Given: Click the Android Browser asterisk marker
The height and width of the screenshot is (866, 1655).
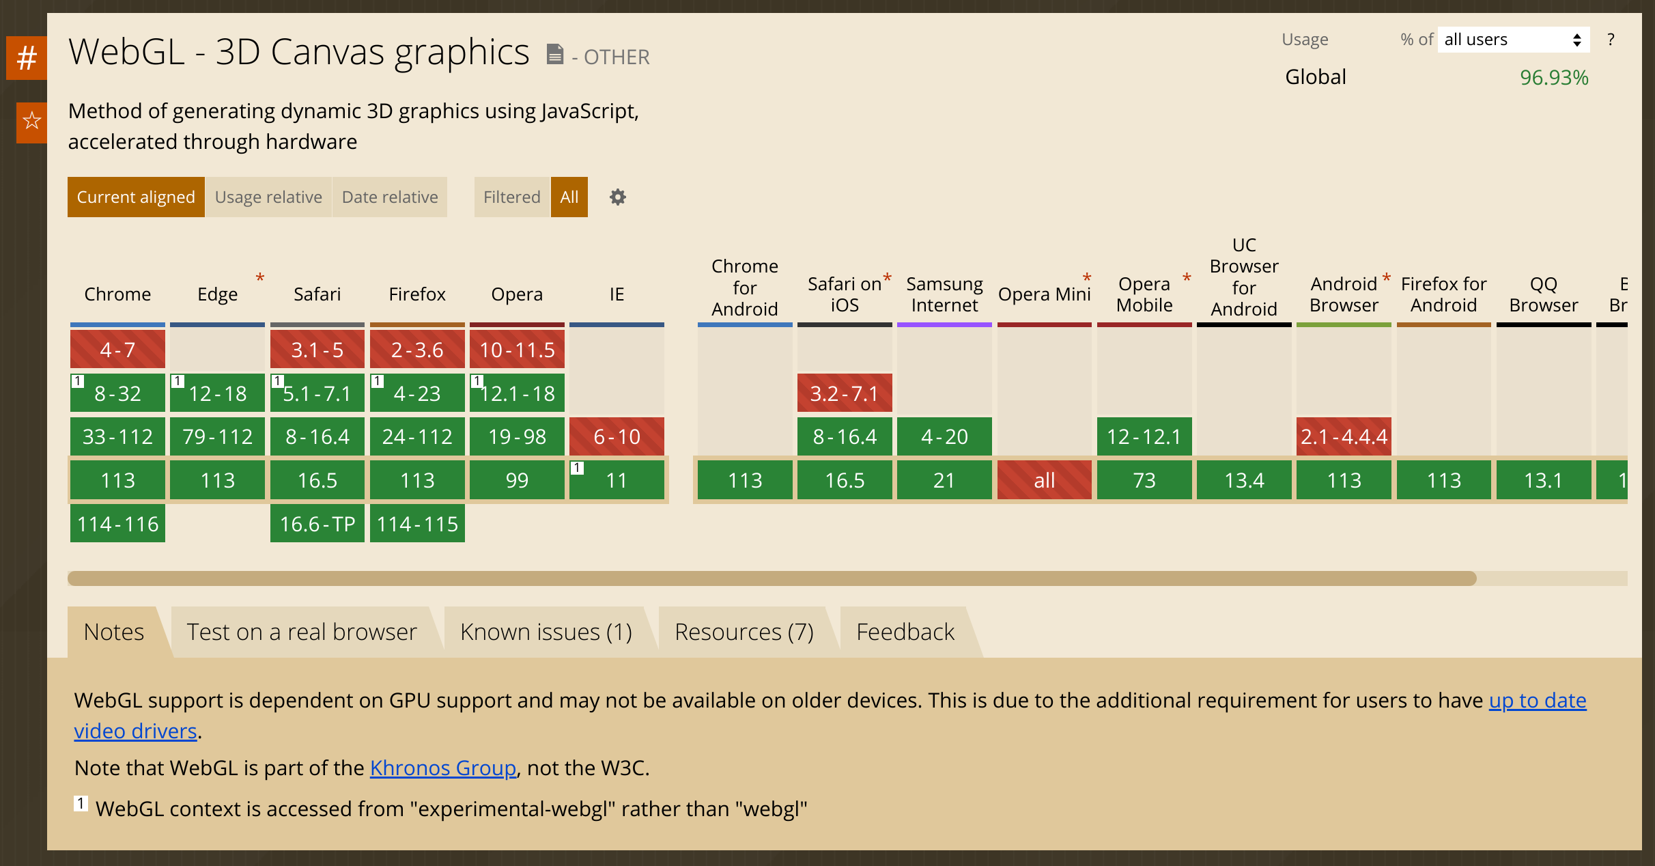Looking at the screenshot, I should tap(1387, 278).
